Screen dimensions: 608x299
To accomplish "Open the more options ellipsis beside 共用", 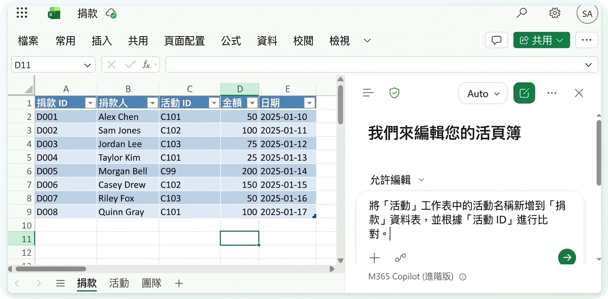I will 587,40.
